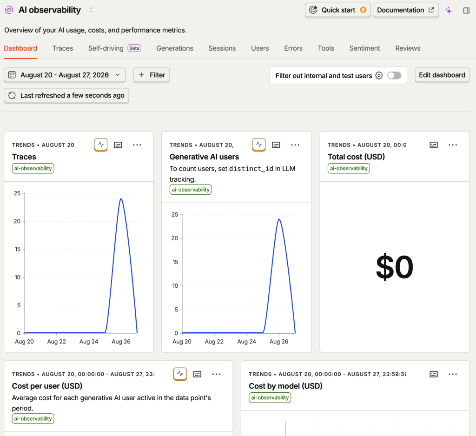Open more options on Cost by model card
This screenshot has height=436, width=476.
click(x=453, y=374)
